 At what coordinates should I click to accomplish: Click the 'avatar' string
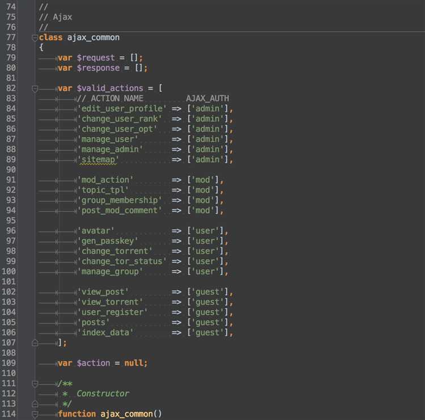tap(96, 231)
